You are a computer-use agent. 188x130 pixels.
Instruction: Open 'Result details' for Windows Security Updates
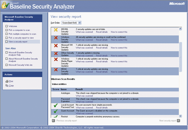pyautogui.click(x=102, y=40)
